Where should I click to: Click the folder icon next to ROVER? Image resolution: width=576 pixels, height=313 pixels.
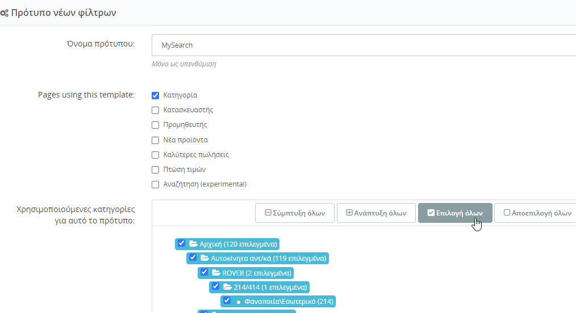click(216, 273)
